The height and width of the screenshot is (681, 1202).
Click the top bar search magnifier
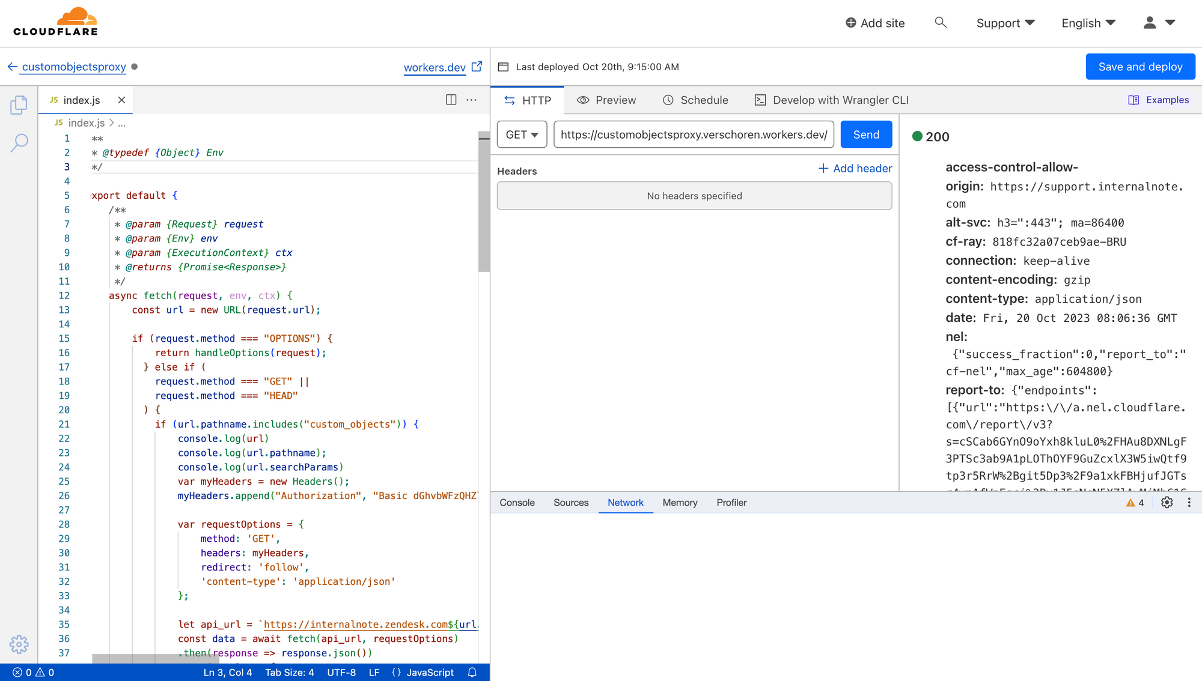pyautogui.click(x=941, y=23)
